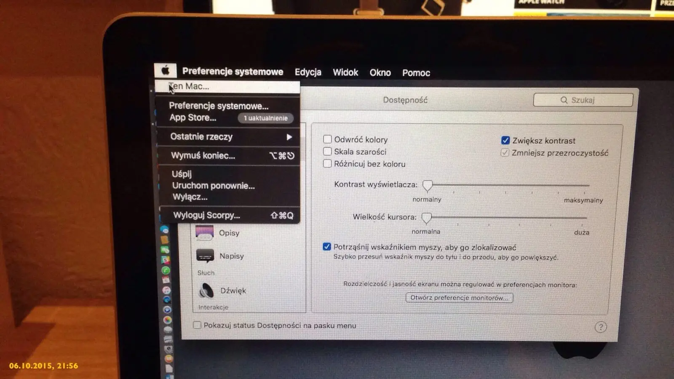Select the Opisy icon in the sidebar
674x379 pixels.
pyautogui.click(x=205, y=232)
